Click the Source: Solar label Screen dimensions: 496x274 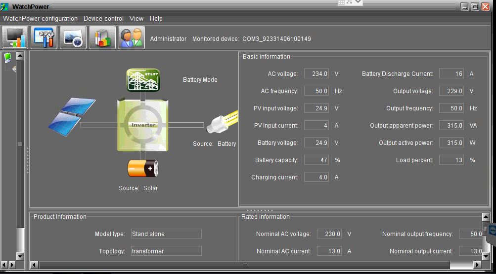138,188
